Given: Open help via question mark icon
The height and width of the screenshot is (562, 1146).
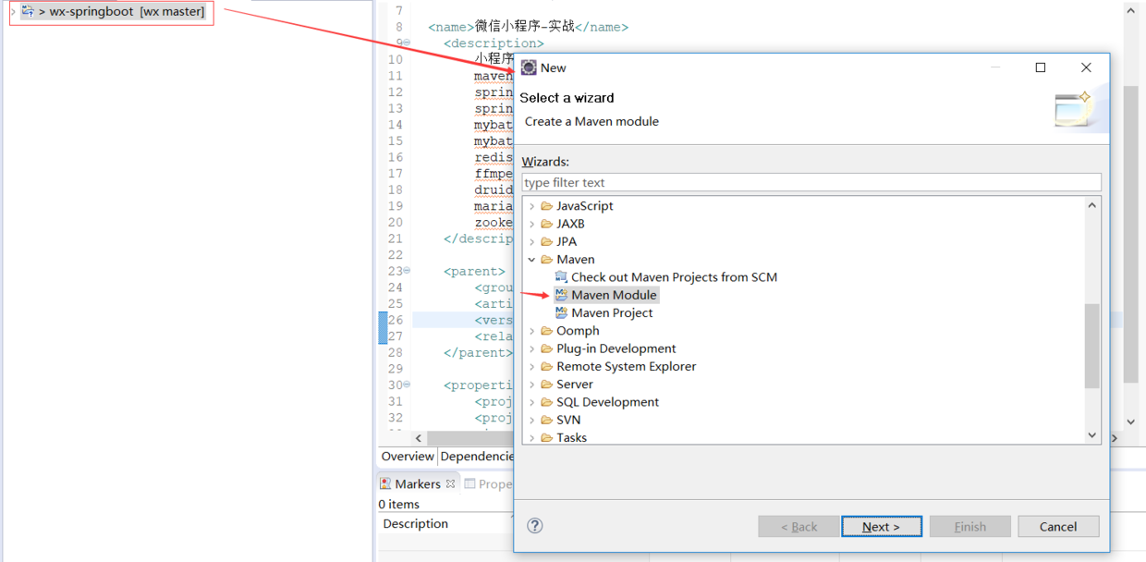Looking at the screenshot, I should click(x=535, y=525).
